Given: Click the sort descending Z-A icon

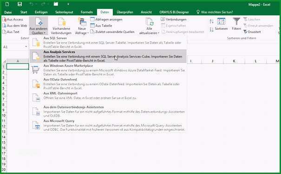Looking at the screenshot, I should 211,29.
